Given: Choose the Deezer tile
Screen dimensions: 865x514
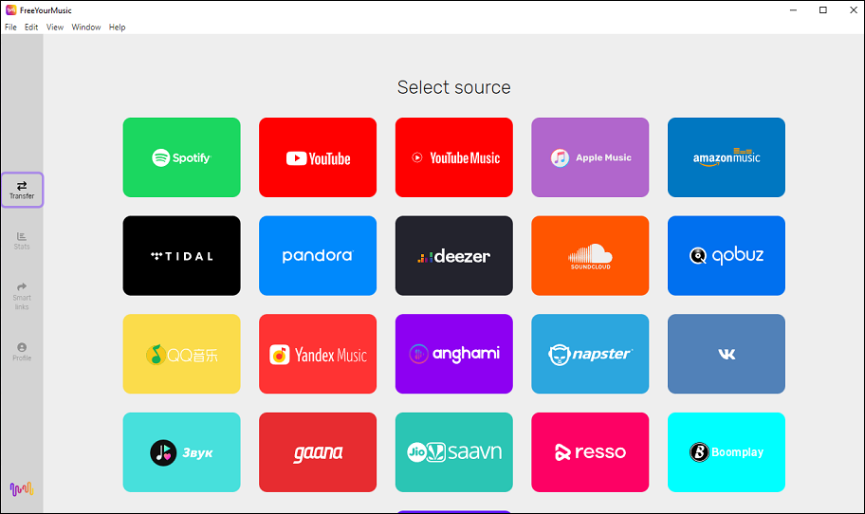Looking at the screenshot, I should (x=454, y=255).
